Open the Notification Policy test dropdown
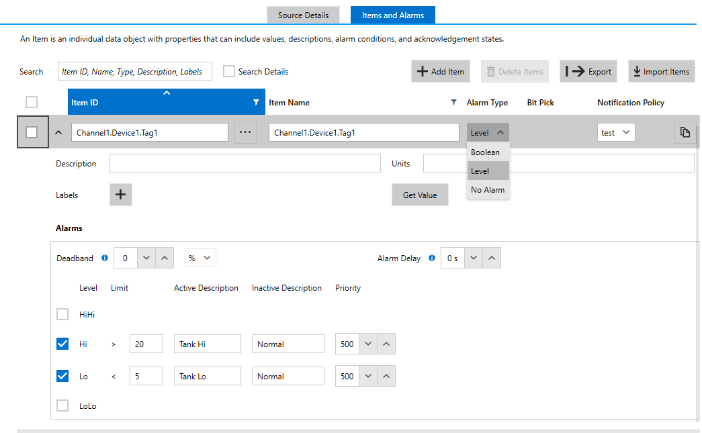702x433 pixels. [616, 132]
